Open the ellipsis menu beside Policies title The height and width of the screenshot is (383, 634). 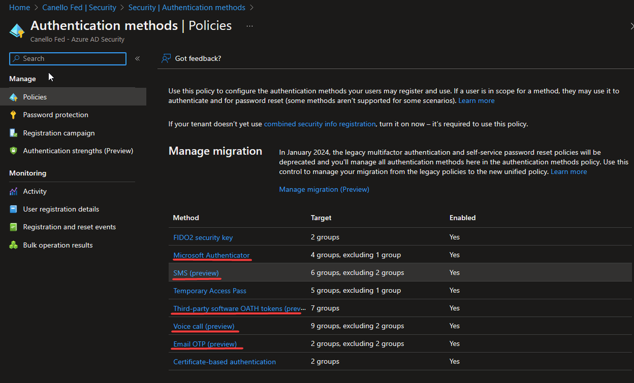point(249,26)
